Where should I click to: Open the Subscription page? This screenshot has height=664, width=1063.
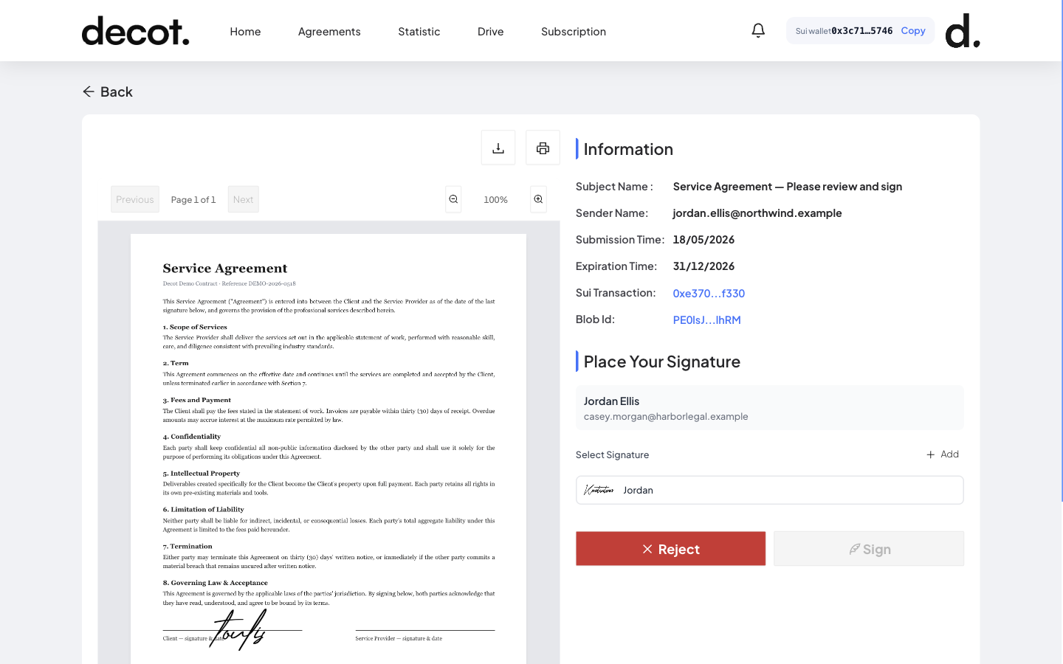[x=573, y=31]
